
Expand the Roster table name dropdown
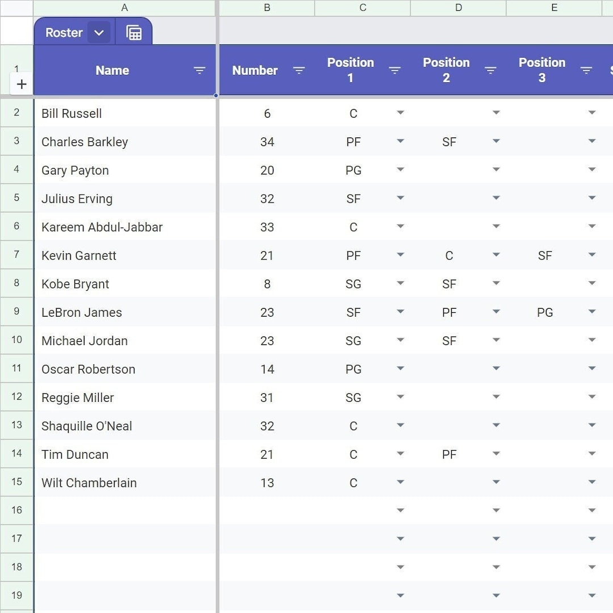point(99,32)
